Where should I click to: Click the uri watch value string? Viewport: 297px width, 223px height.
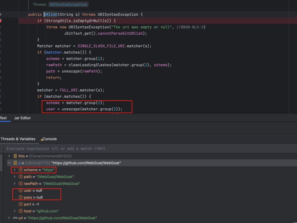(62, 218)
